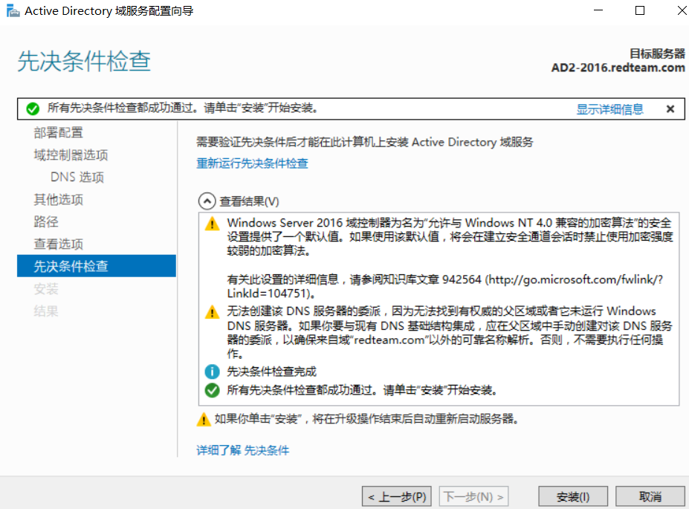The height and width of the screenshot is (509, 689).
Task: Collapse the 查看结果(V) section
Action: tap(207, 201)
